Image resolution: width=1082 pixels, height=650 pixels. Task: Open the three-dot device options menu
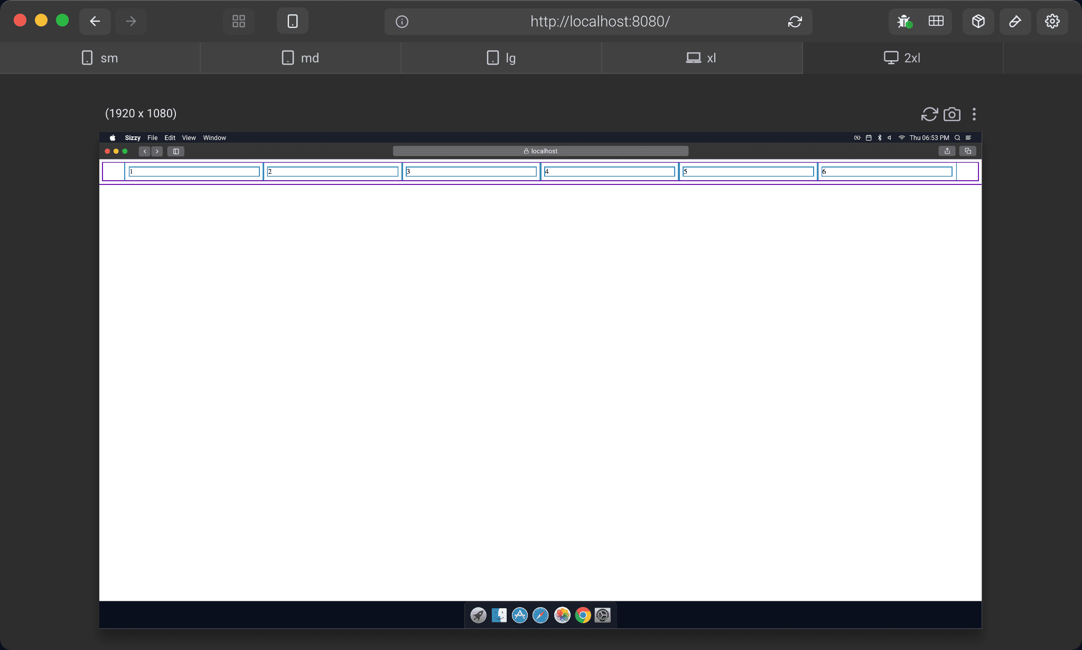pyautogui.click(x=974, y=114)
